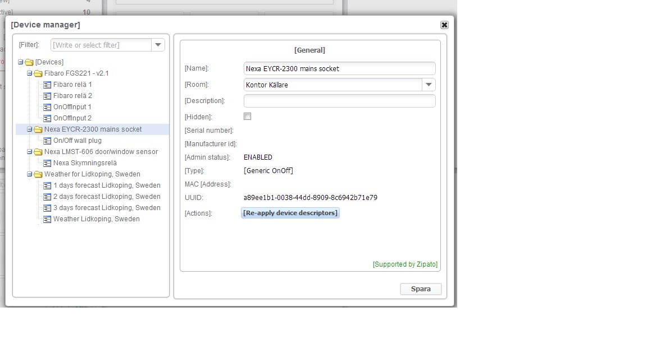Click the Nexa Skymningsrelä device icon
The image size is (647, 363).
47,163
